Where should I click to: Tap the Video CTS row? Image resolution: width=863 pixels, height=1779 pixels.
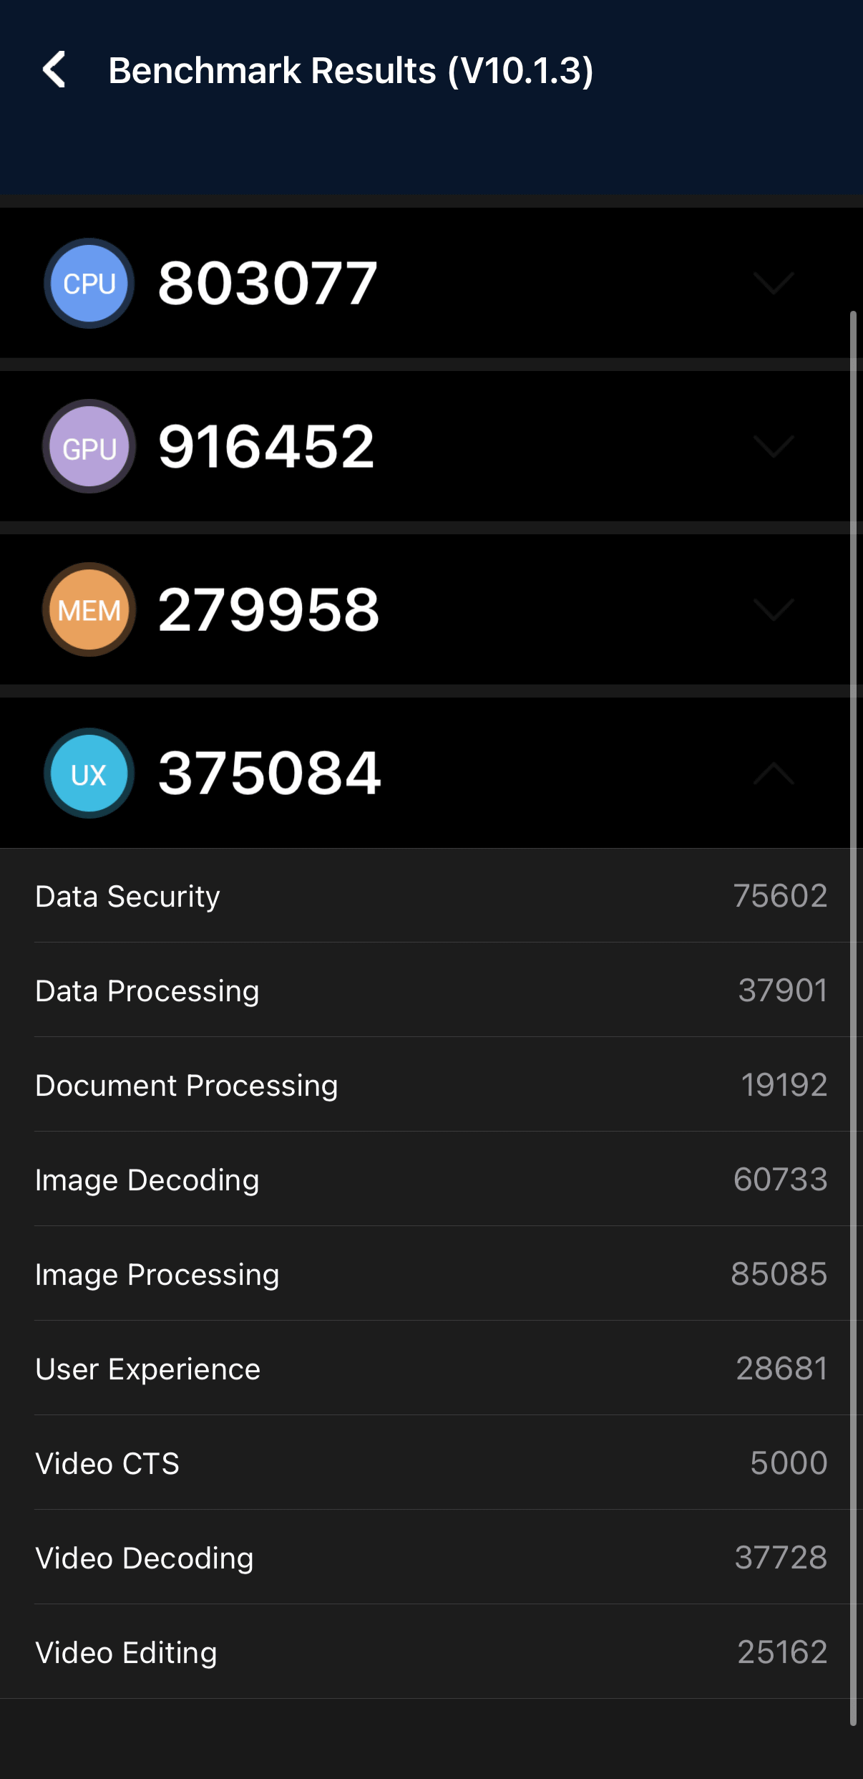pyautogui.click(x=431, y=1463)
